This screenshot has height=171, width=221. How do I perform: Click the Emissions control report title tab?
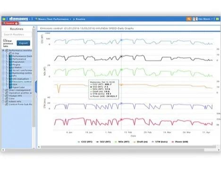pos(87,28)
